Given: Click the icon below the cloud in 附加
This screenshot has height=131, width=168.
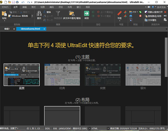Looking at the screenshot, I should coord(131,20).
